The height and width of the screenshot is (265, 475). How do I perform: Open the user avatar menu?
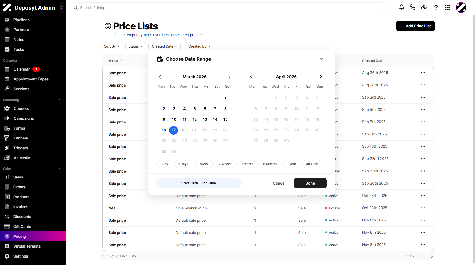(461, 7)
